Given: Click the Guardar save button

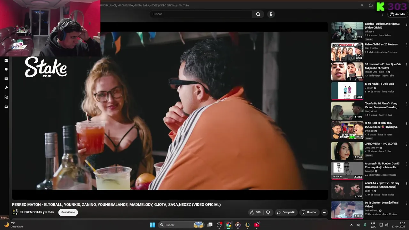Looking at the screenshot, I should pos(309,212).
